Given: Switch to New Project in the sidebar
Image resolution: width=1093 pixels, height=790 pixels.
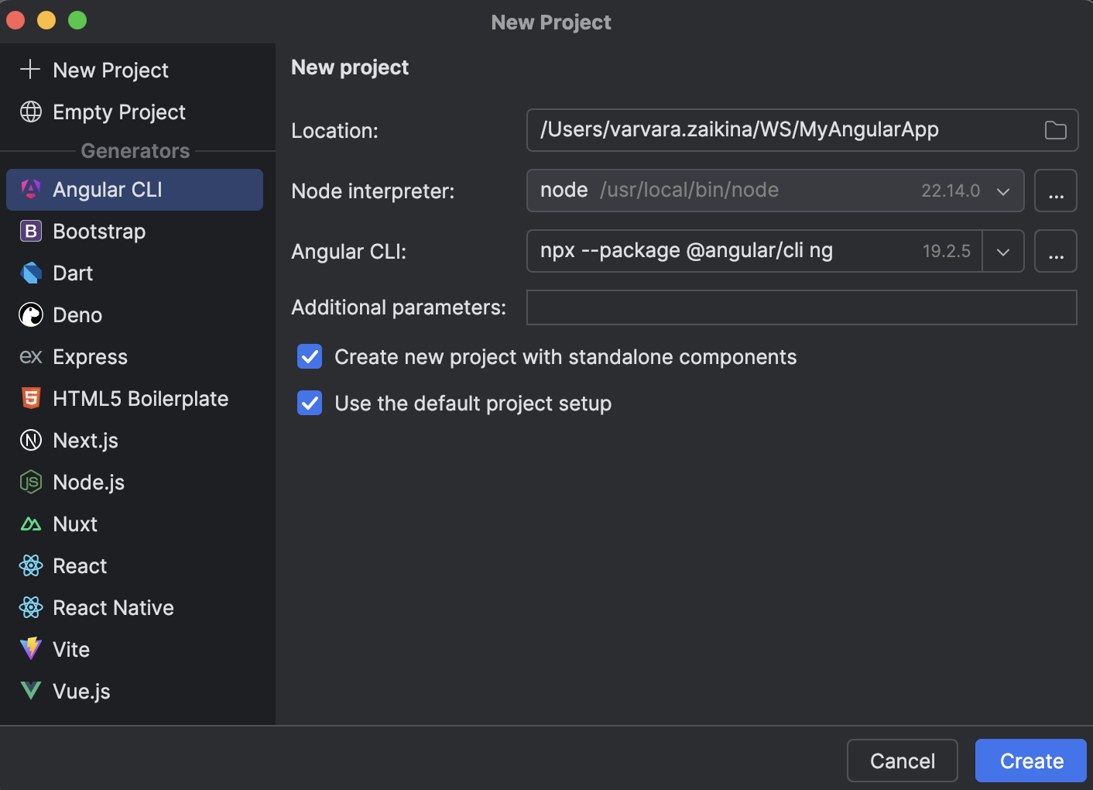Looking at the screenshot, I should [x=110, y=70].
